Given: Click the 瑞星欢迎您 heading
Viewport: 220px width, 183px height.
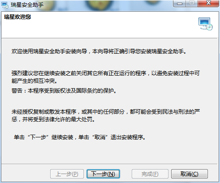Looking at the screenshot, I should coord(17,17).
